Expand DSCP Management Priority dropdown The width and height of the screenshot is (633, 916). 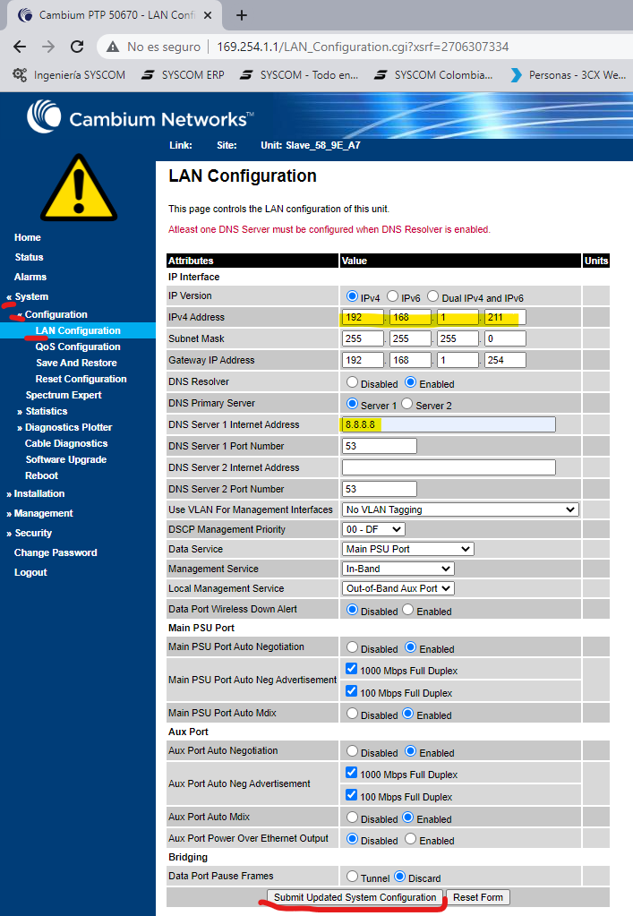tap(373, 529)
